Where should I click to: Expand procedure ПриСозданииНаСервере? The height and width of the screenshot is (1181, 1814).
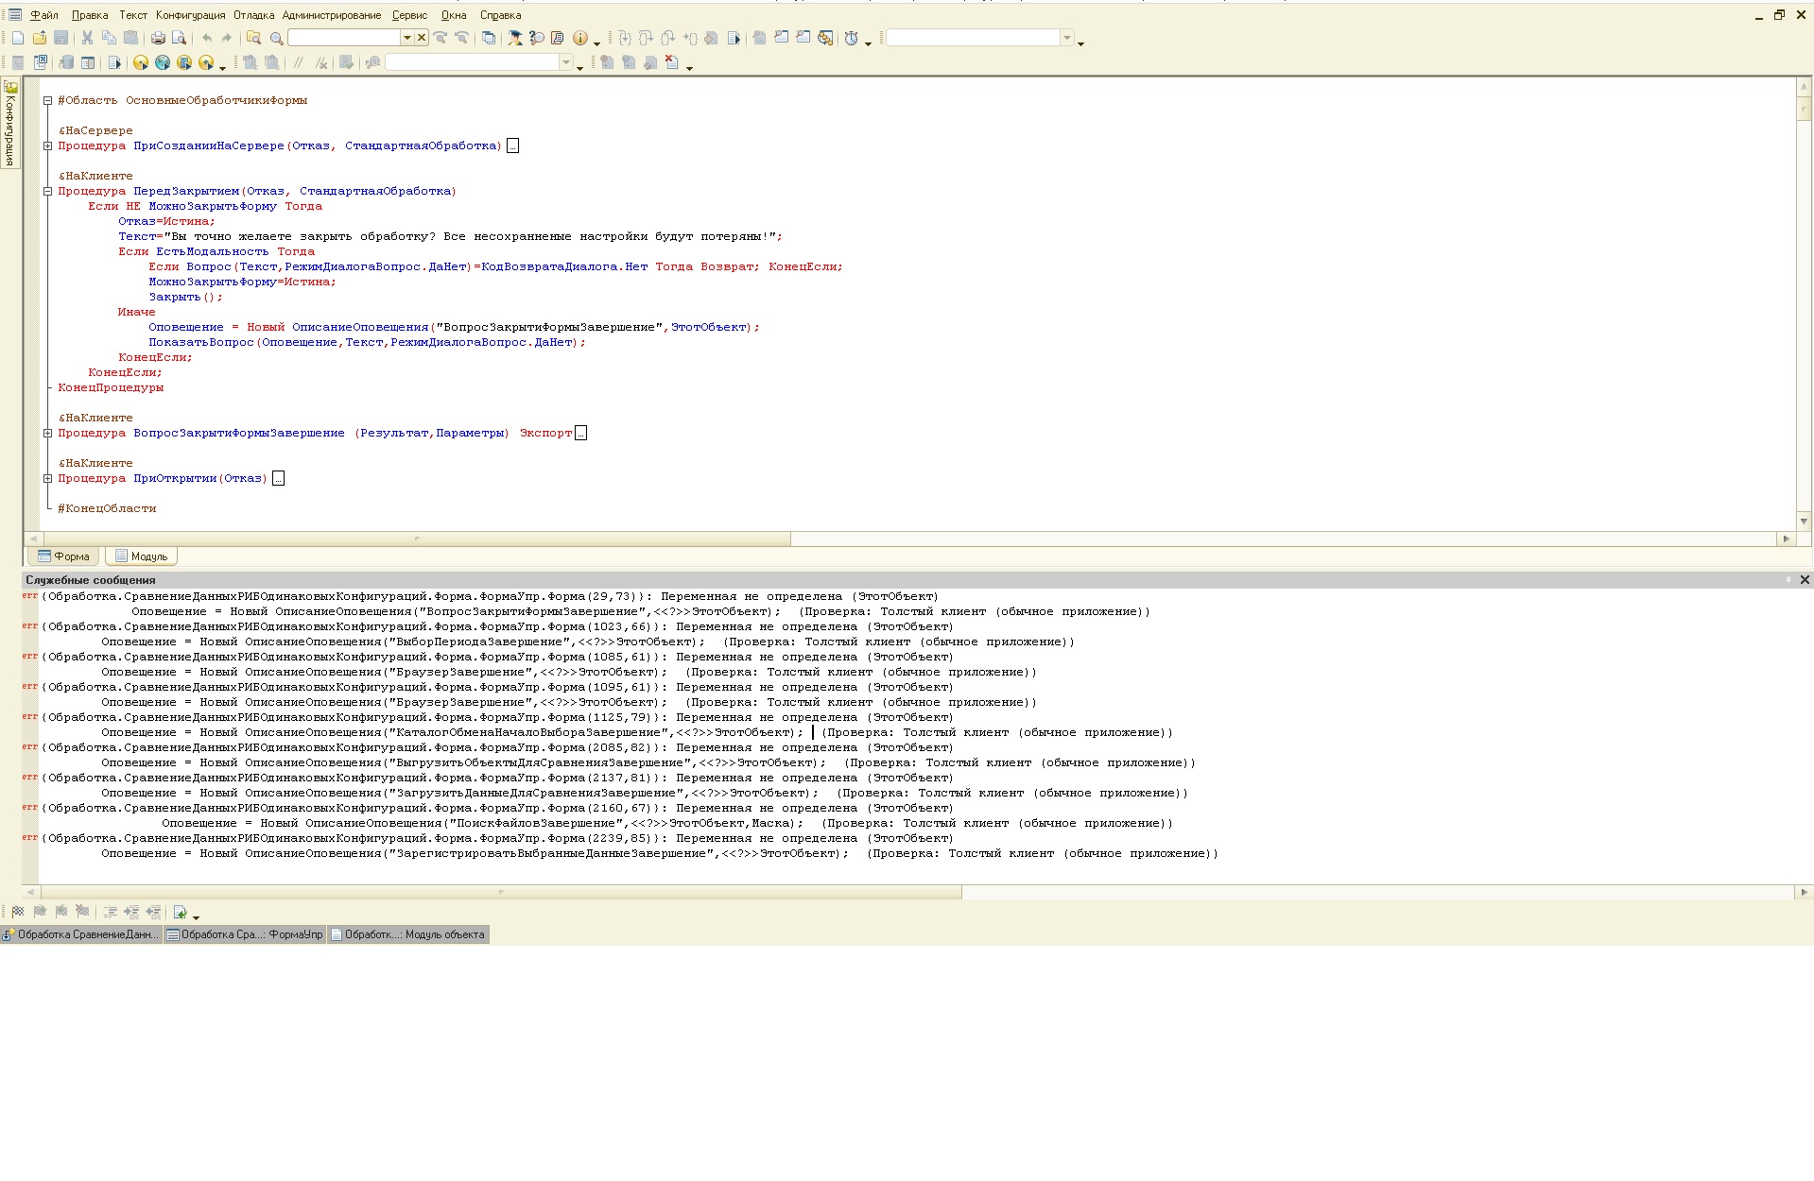pyautogui.click(x=47, y=145)
